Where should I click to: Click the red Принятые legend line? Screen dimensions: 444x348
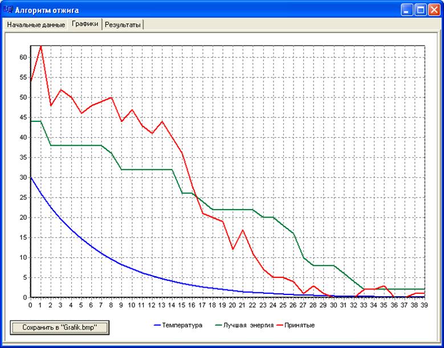[x=280, y=325]
